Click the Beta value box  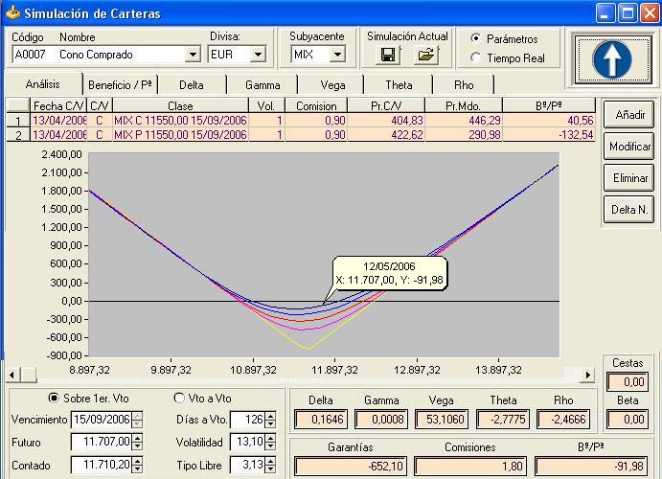coord(628,419)
